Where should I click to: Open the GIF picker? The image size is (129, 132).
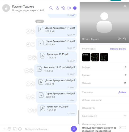(x=9, y=129)
